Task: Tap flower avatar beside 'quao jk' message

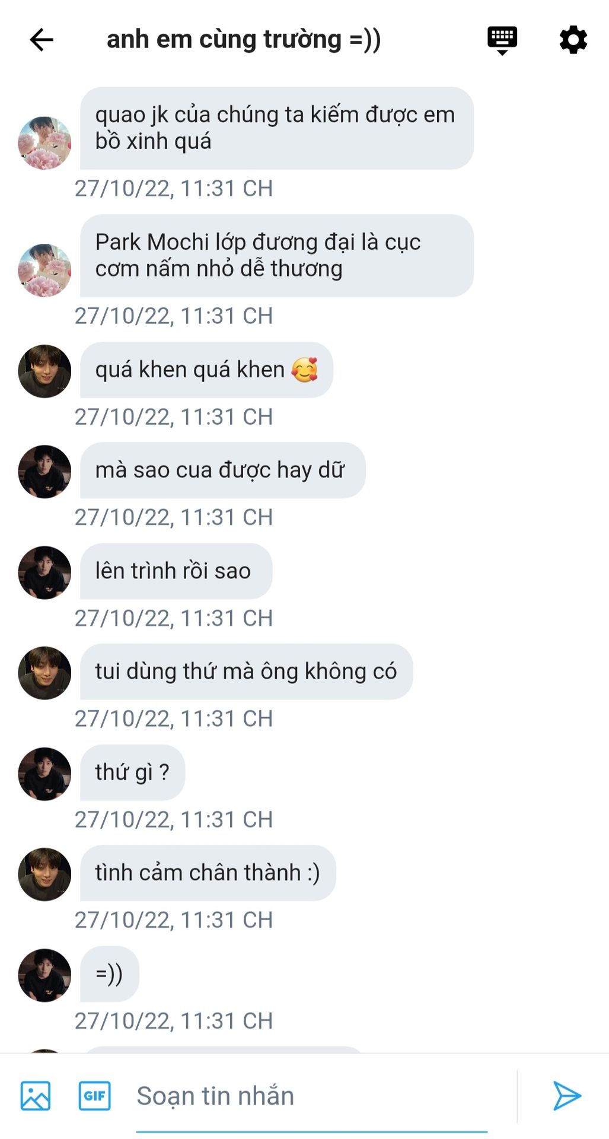Action: (x=44, y=143)
